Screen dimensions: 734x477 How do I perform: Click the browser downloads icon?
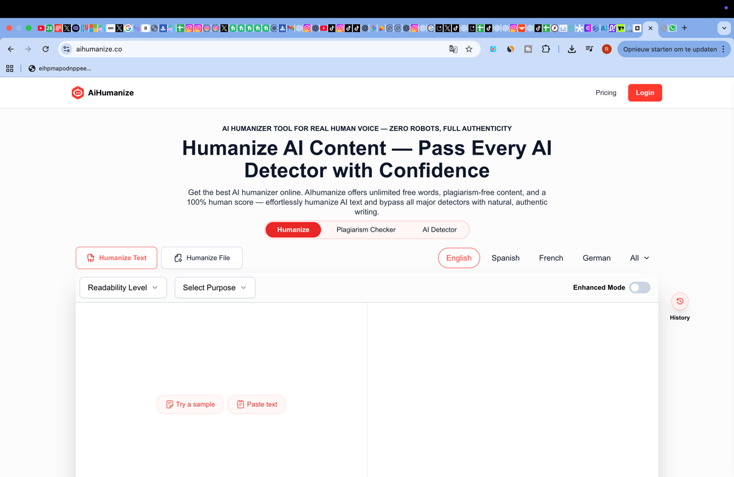571,48
